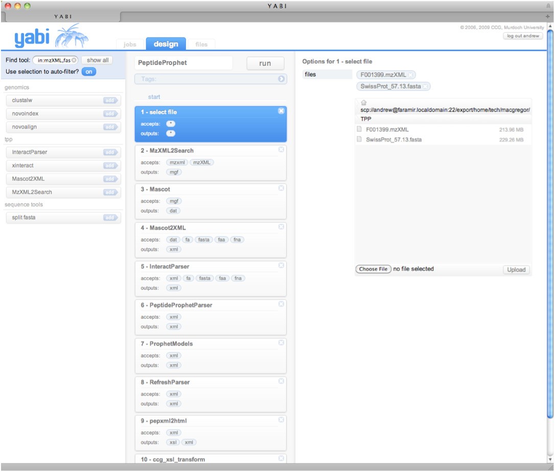This screenshot has height=472, width=555.
Task: Edit the PeptideProphet workflow name field
Action: pyautogui.click(x=183, y=63)
